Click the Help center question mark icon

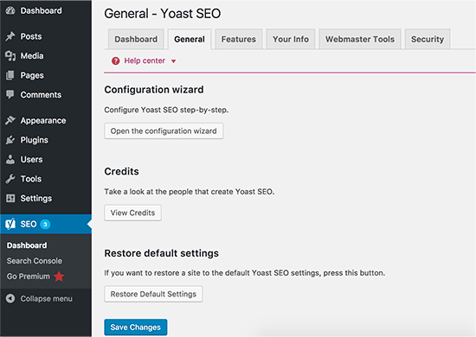coord(115,60)
